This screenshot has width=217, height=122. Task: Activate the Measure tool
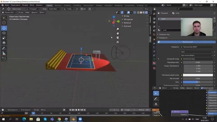(4, 53)
